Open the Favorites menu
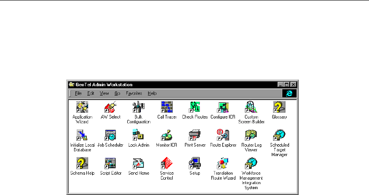This screenshot has height=195, width=369. (134, 93)
